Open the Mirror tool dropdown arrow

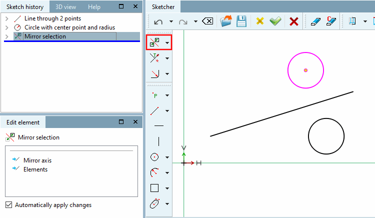[x=167, y=43]
